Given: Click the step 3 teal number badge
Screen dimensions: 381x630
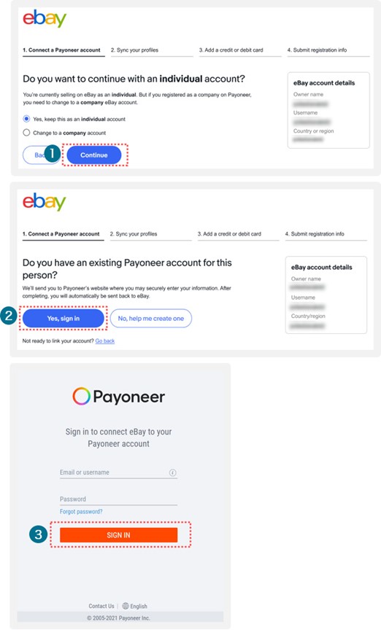Looking at the screenshot, I should point(38,534).
